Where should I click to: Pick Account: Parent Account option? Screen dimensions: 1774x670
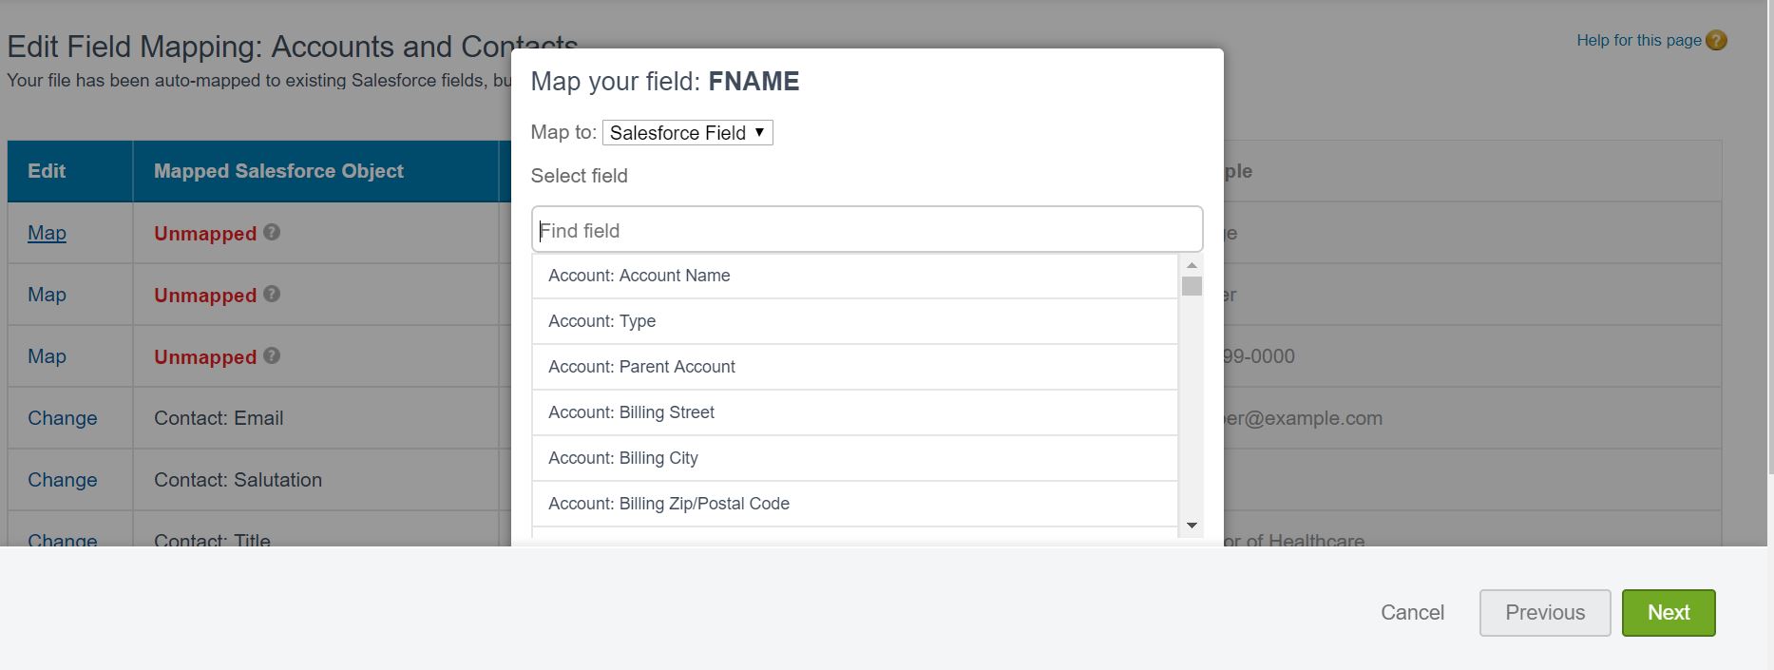point(641,367)
